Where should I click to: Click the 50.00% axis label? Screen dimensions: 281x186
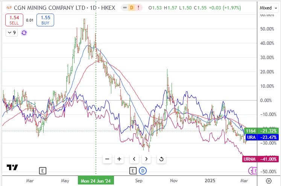click(267, 29)
